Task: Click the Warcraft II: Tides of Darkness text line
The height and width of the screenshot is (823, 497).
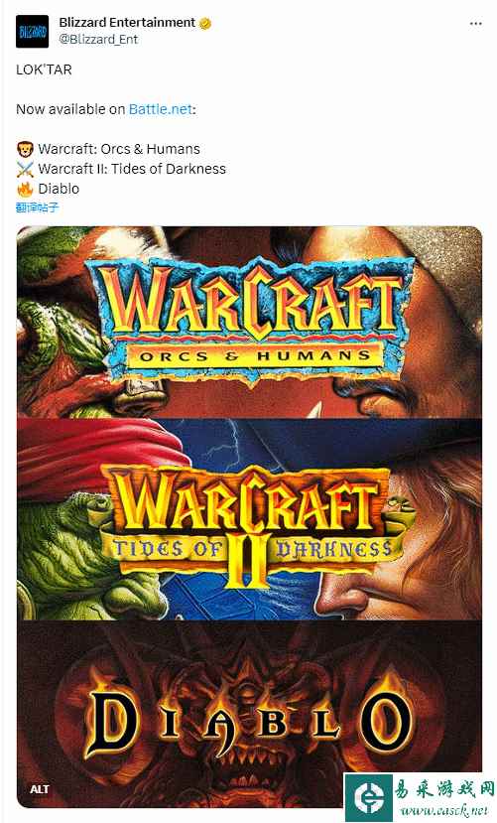Action: 132,169
